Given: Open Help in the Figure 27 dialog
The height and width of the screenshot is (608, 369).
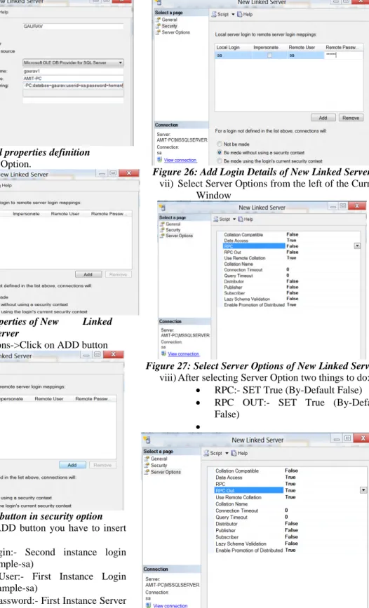Looking at the screenshot, I should click(x=246, y=219).
